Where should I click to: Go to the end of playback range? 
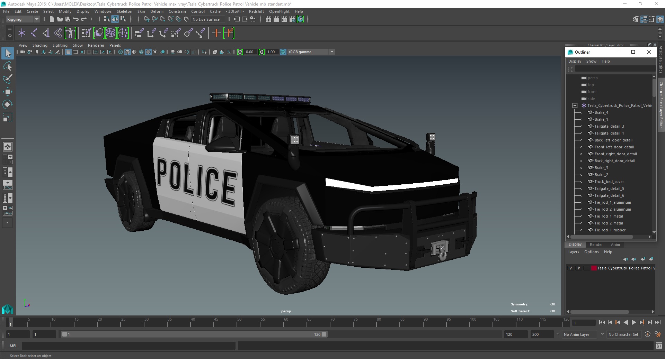(x=657, y=322)
